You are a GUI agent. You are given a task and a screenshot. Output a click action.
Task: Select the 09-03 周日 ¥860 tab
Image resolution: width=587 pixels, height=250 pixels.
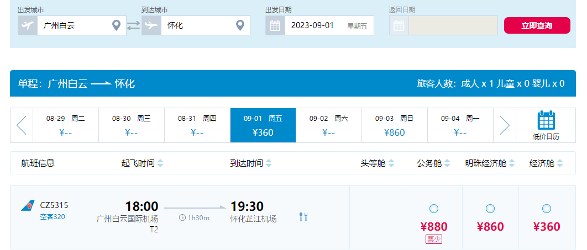(395, 125)
